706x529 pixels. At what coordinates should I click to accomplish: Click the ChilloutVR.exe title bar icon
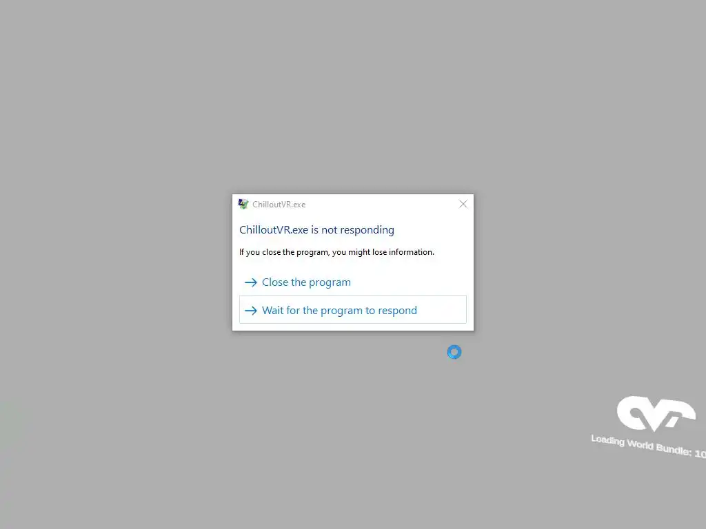click(243, 204)
